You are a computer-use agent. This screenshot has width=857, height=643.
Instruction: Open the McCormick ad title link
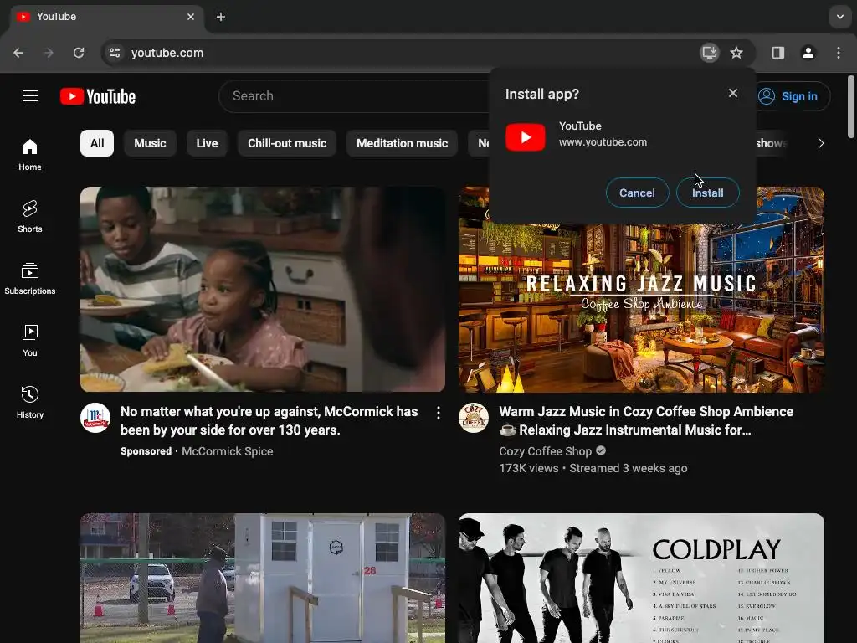pyautogui.click(x=269, y=420)
